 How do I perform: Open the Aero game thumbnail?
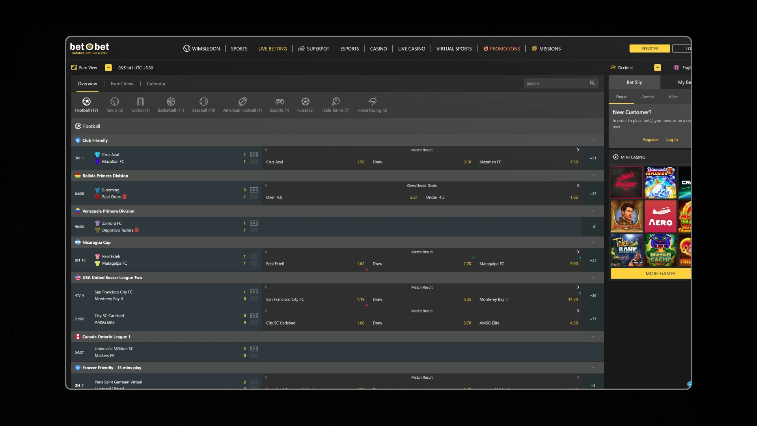[660, 216]
